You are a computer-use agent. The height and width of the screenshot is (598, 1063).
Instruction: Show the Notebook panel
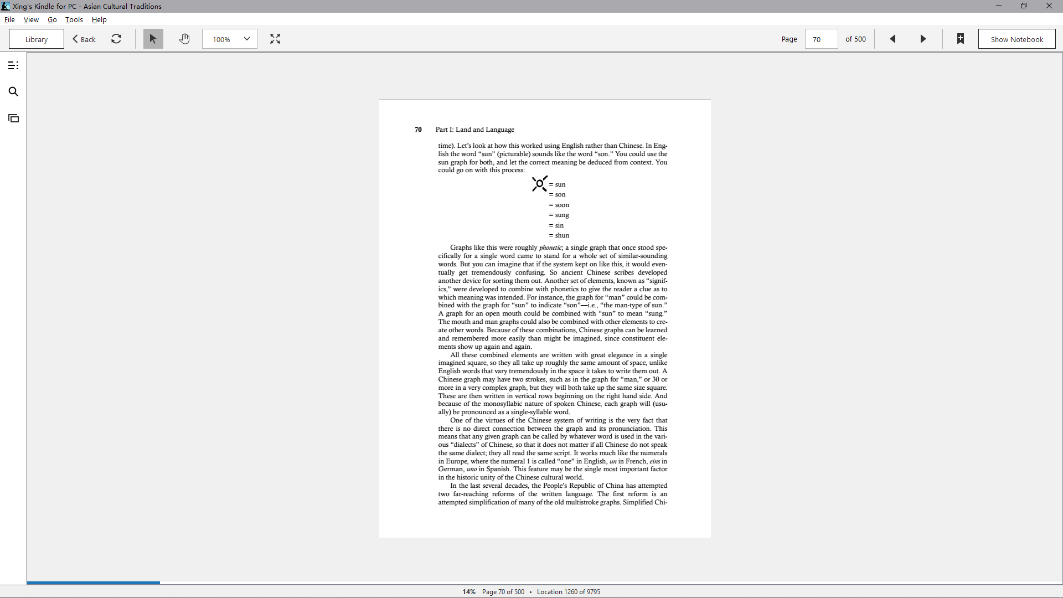coord(1017,39)
